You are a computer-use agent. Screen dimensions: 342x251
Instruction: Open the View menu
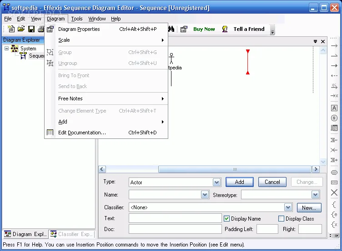coord(36,19)
